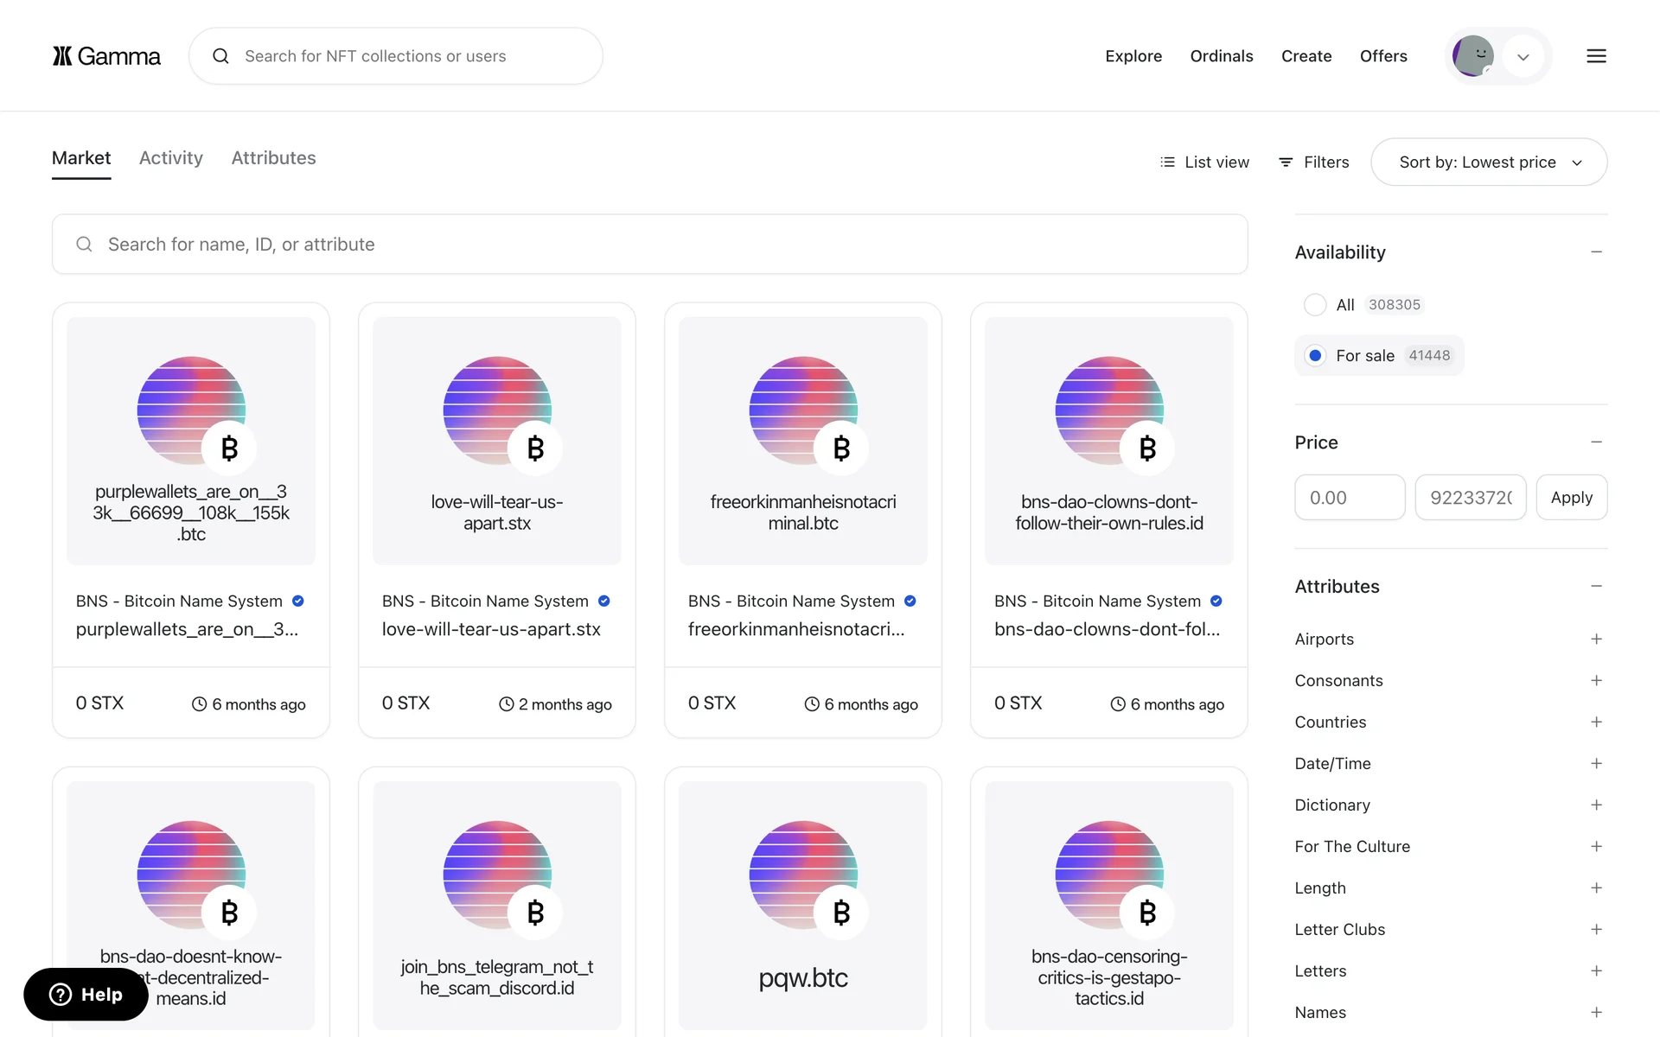Select the For sale radio button
The width and height of the screenshot is (1660, 1037).
click(x=1315, y=355)
